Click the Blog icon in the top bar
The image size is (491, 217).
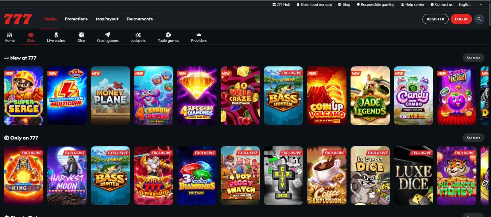pyautogui.click(x=340, y=5)
